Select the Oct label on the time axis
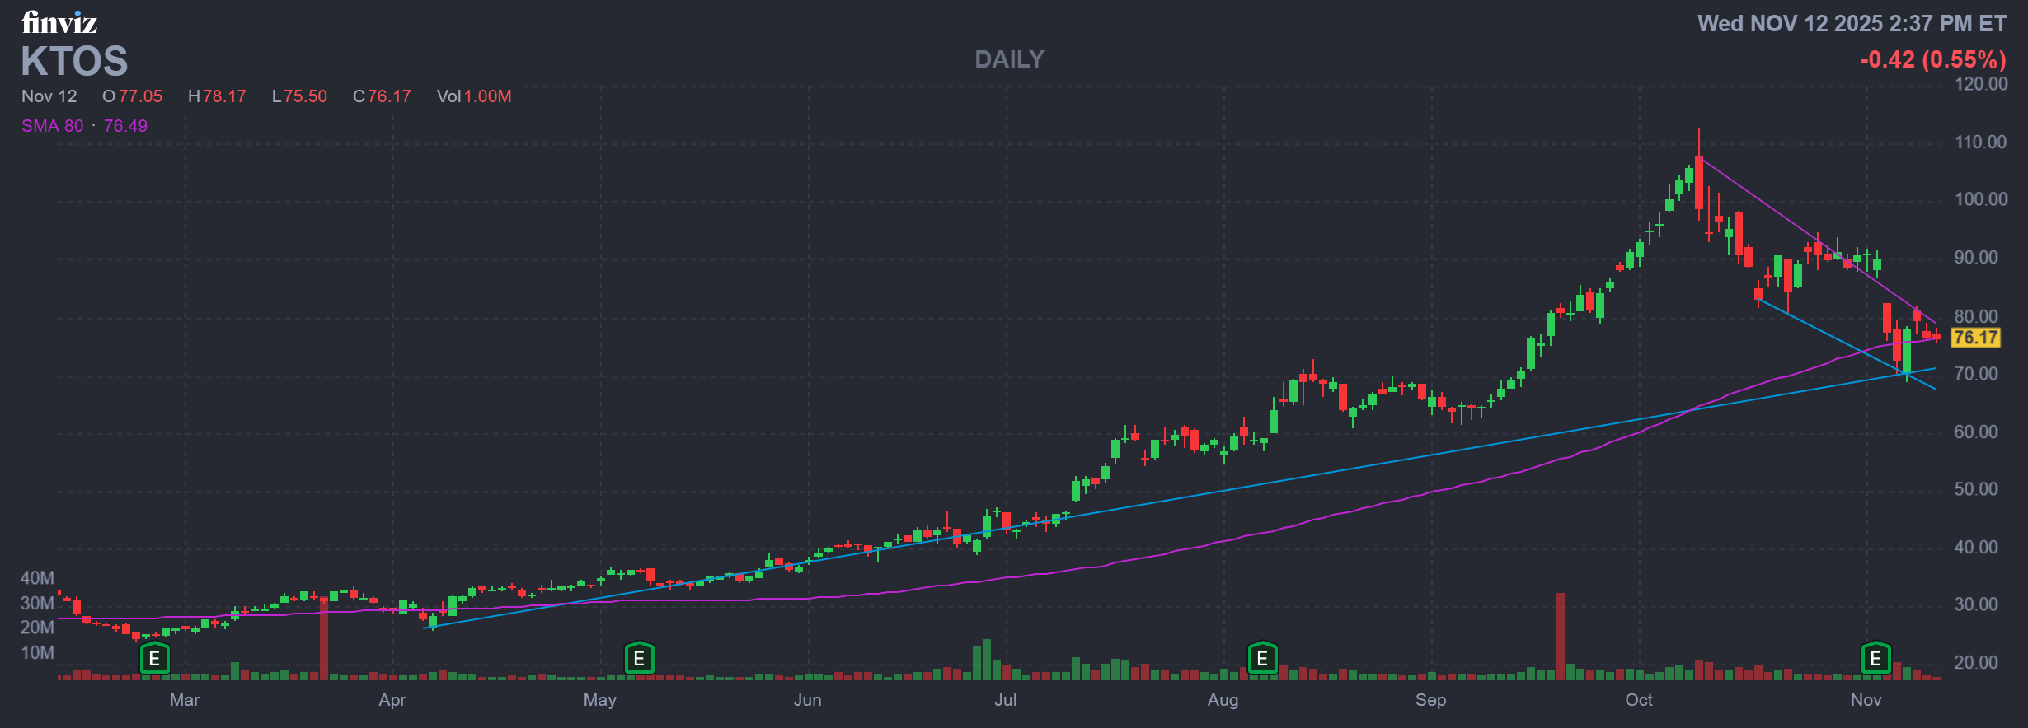The width and height of the screenshot is (2028, 728). coord(1638,700)
